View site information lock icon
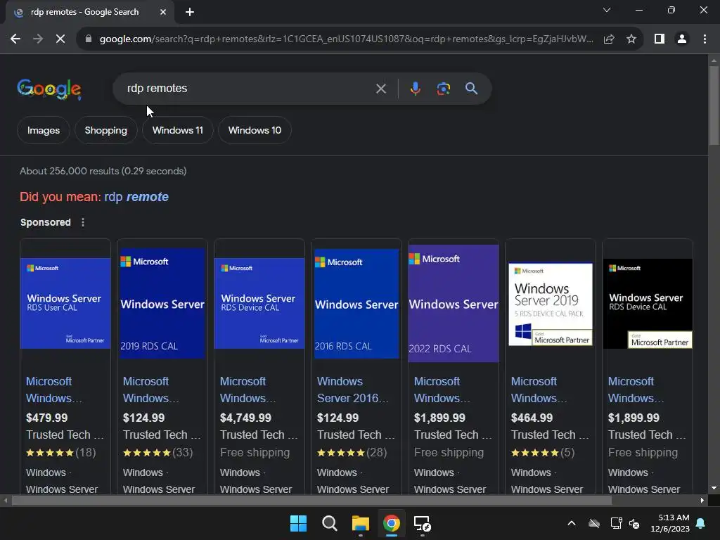This screenshot has width=720, height=540. (x=89, y=39)
